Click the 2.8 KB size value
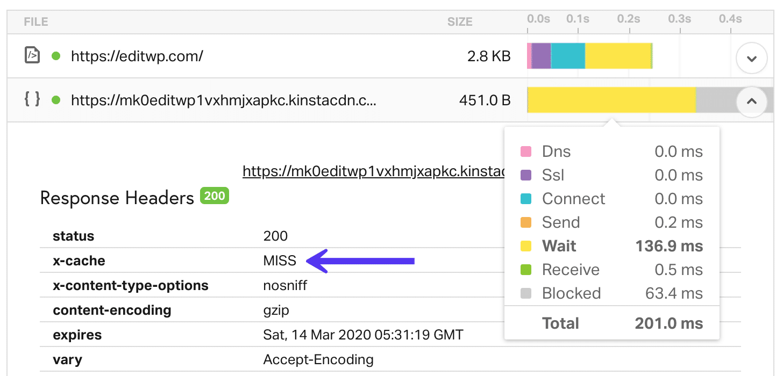This screenshot has width=783, height=376. (x=488, y=56)
